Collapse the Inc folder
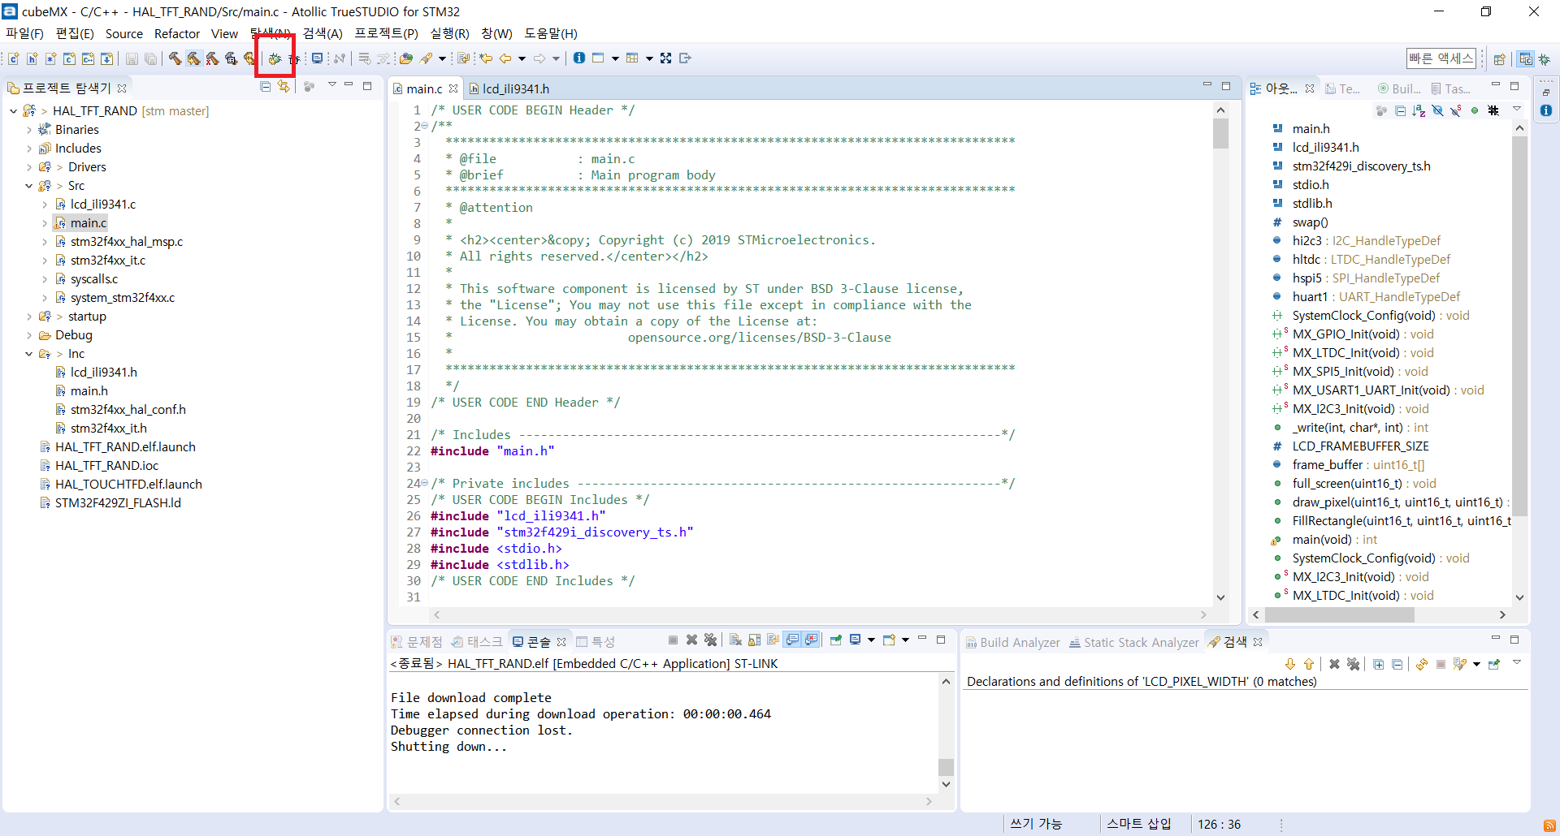This screenshot has height=836, width=1560. pyautogui.click(x=29, y=354)
